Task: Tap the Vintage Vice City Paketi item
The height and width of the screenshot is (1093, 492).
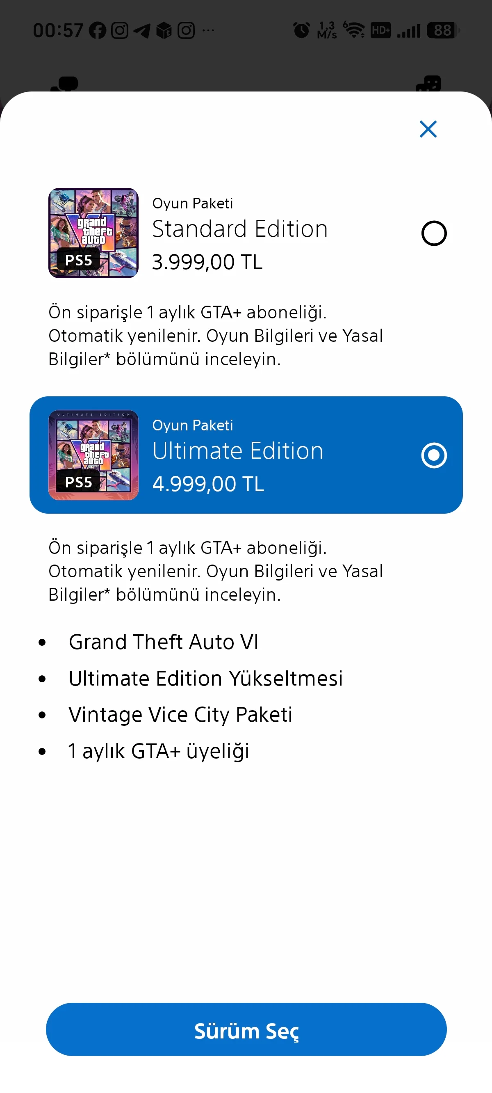Action: (x=181, y=715)
